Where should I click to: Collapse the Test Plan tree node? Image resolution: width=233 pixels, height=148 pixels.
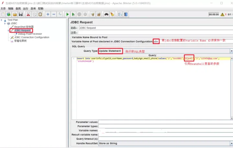click(x=2, y=20)
